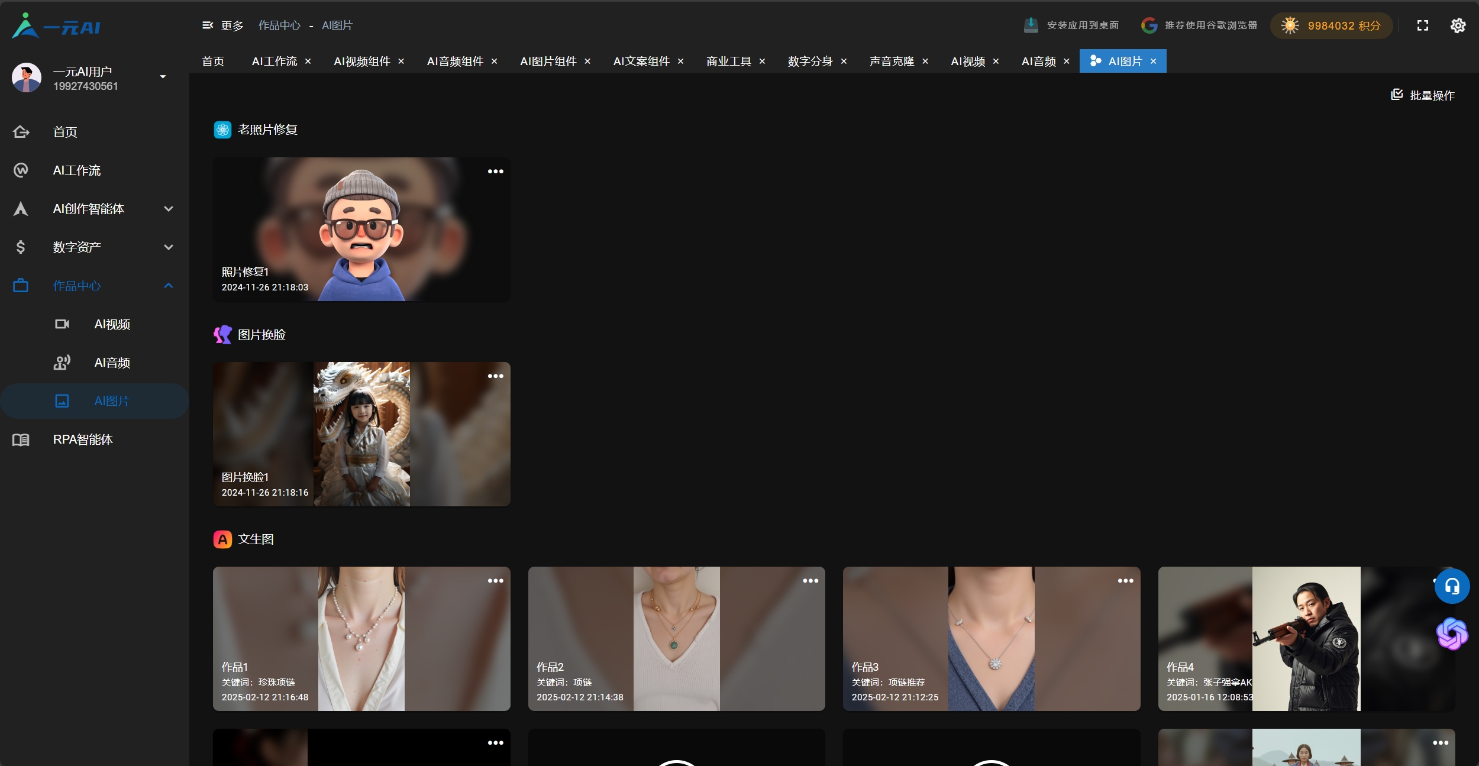Screen dimensions: 1479x766
Task: Open the three-dot menu on 照片修复1 card
Action: click(x=495, y=172)
